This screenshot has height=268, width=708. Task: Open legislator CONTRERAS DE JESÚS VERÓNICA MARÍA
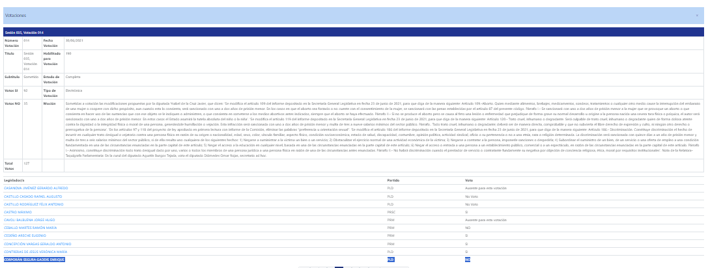(36, 251)
